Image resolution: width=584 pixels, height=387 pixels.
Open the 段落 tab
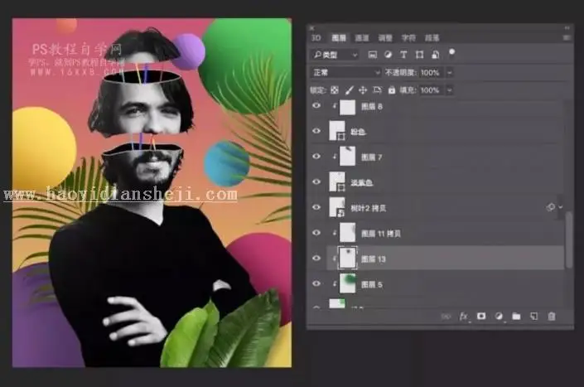click(432, 37)
